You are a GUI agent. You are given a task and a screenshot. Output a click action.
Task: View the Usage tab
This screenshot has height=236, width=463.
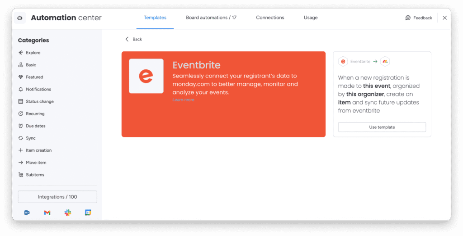tap(311, 18)
